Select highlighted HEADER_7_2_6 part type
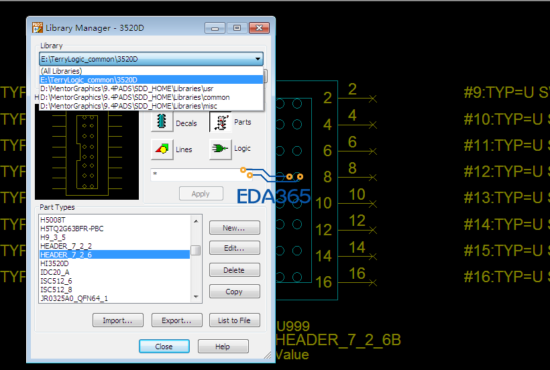 115,255
